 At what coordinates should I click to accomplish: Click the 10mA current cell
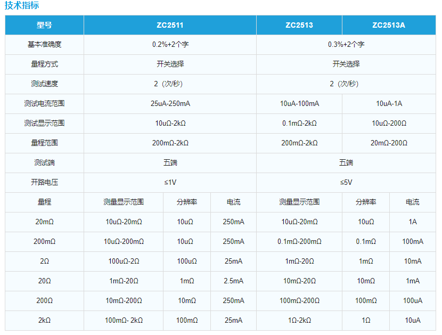413,262
